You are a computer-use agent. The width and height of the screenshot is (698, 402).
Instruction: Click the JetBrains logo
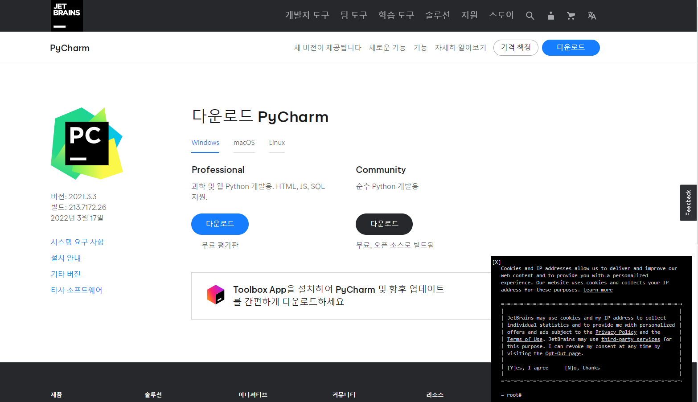point(67,16)
